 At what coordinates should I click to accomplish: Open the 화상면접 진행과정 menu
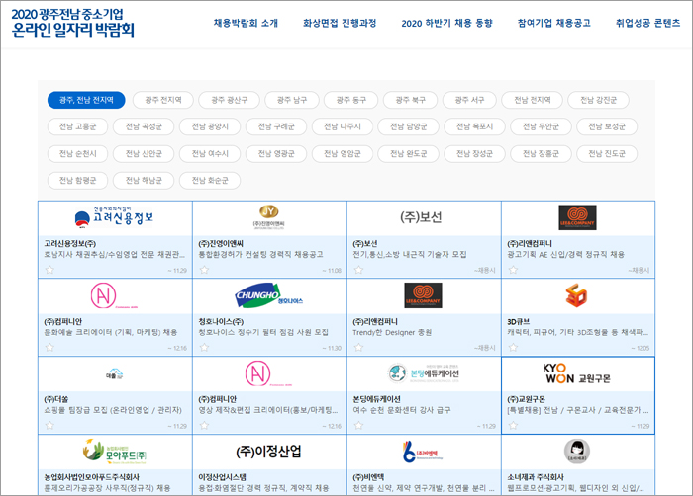[340, 23]
